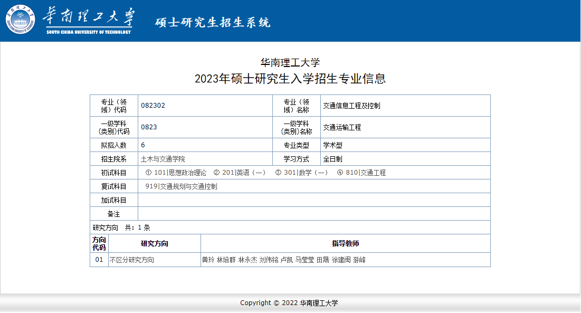
Task: Click the 招生院系 label
Action: pyautogui.click(x=114, y=159)
